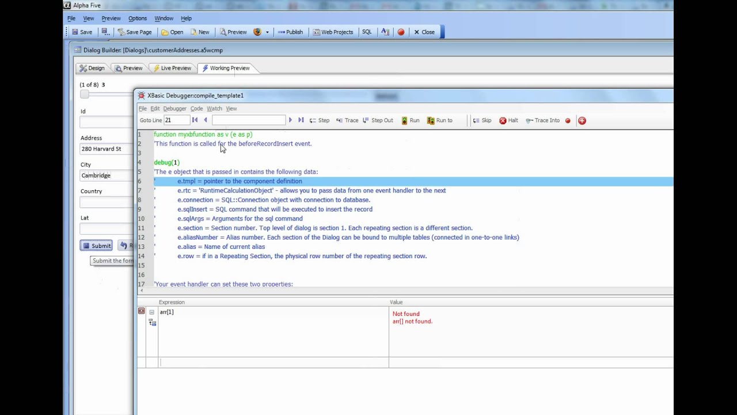Click the Save toolbar button

point(82,32)
